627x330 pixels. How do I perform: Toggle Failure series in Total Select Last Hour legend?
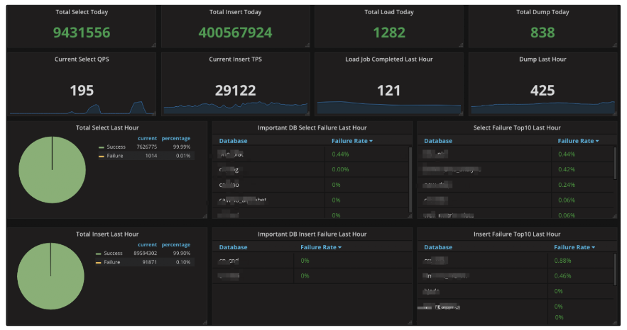pyautogui.click(x=115, y=155)
